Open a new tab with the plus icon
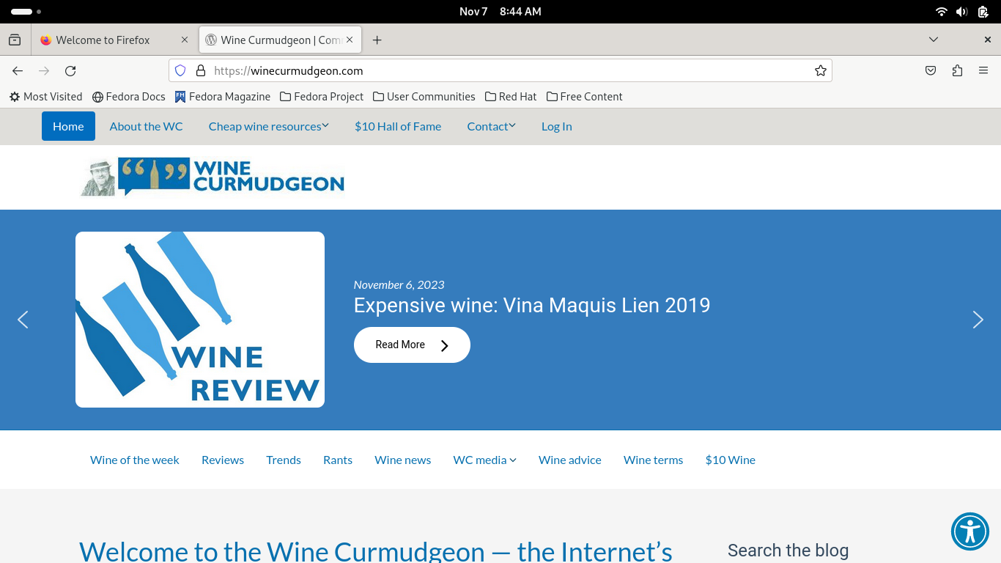This screenshot has height=563, width=1001. tap(377, 40)
